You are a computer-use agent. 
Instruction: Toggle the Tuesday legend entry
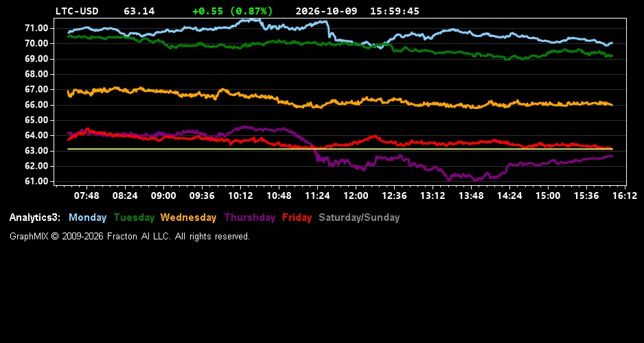pyautogui.click(x=134, y=218)
